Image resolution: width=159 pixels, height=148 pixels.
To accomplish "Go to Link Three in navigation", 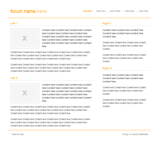I will click(115, 11).
